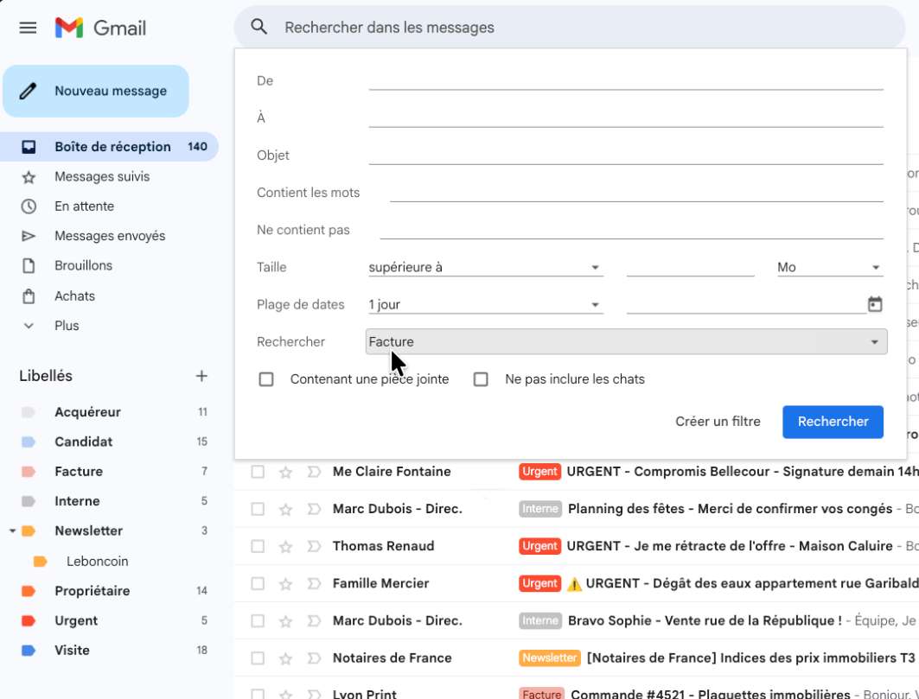
Task: Check 'Ne pas inclure les chats' option
Action: pos(481,379)
